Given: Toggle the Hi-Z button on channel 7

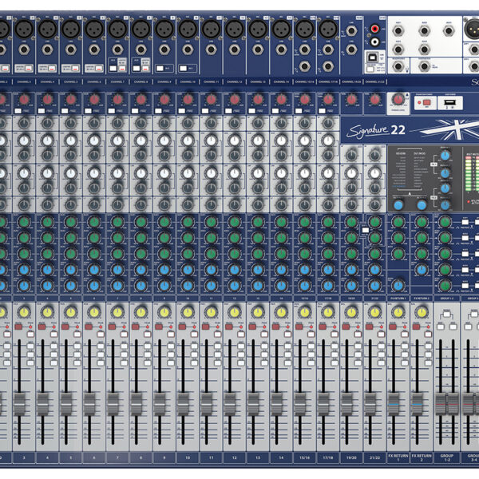Looking at the screenshot, I should pyautogui.click(x=113, y=68).
